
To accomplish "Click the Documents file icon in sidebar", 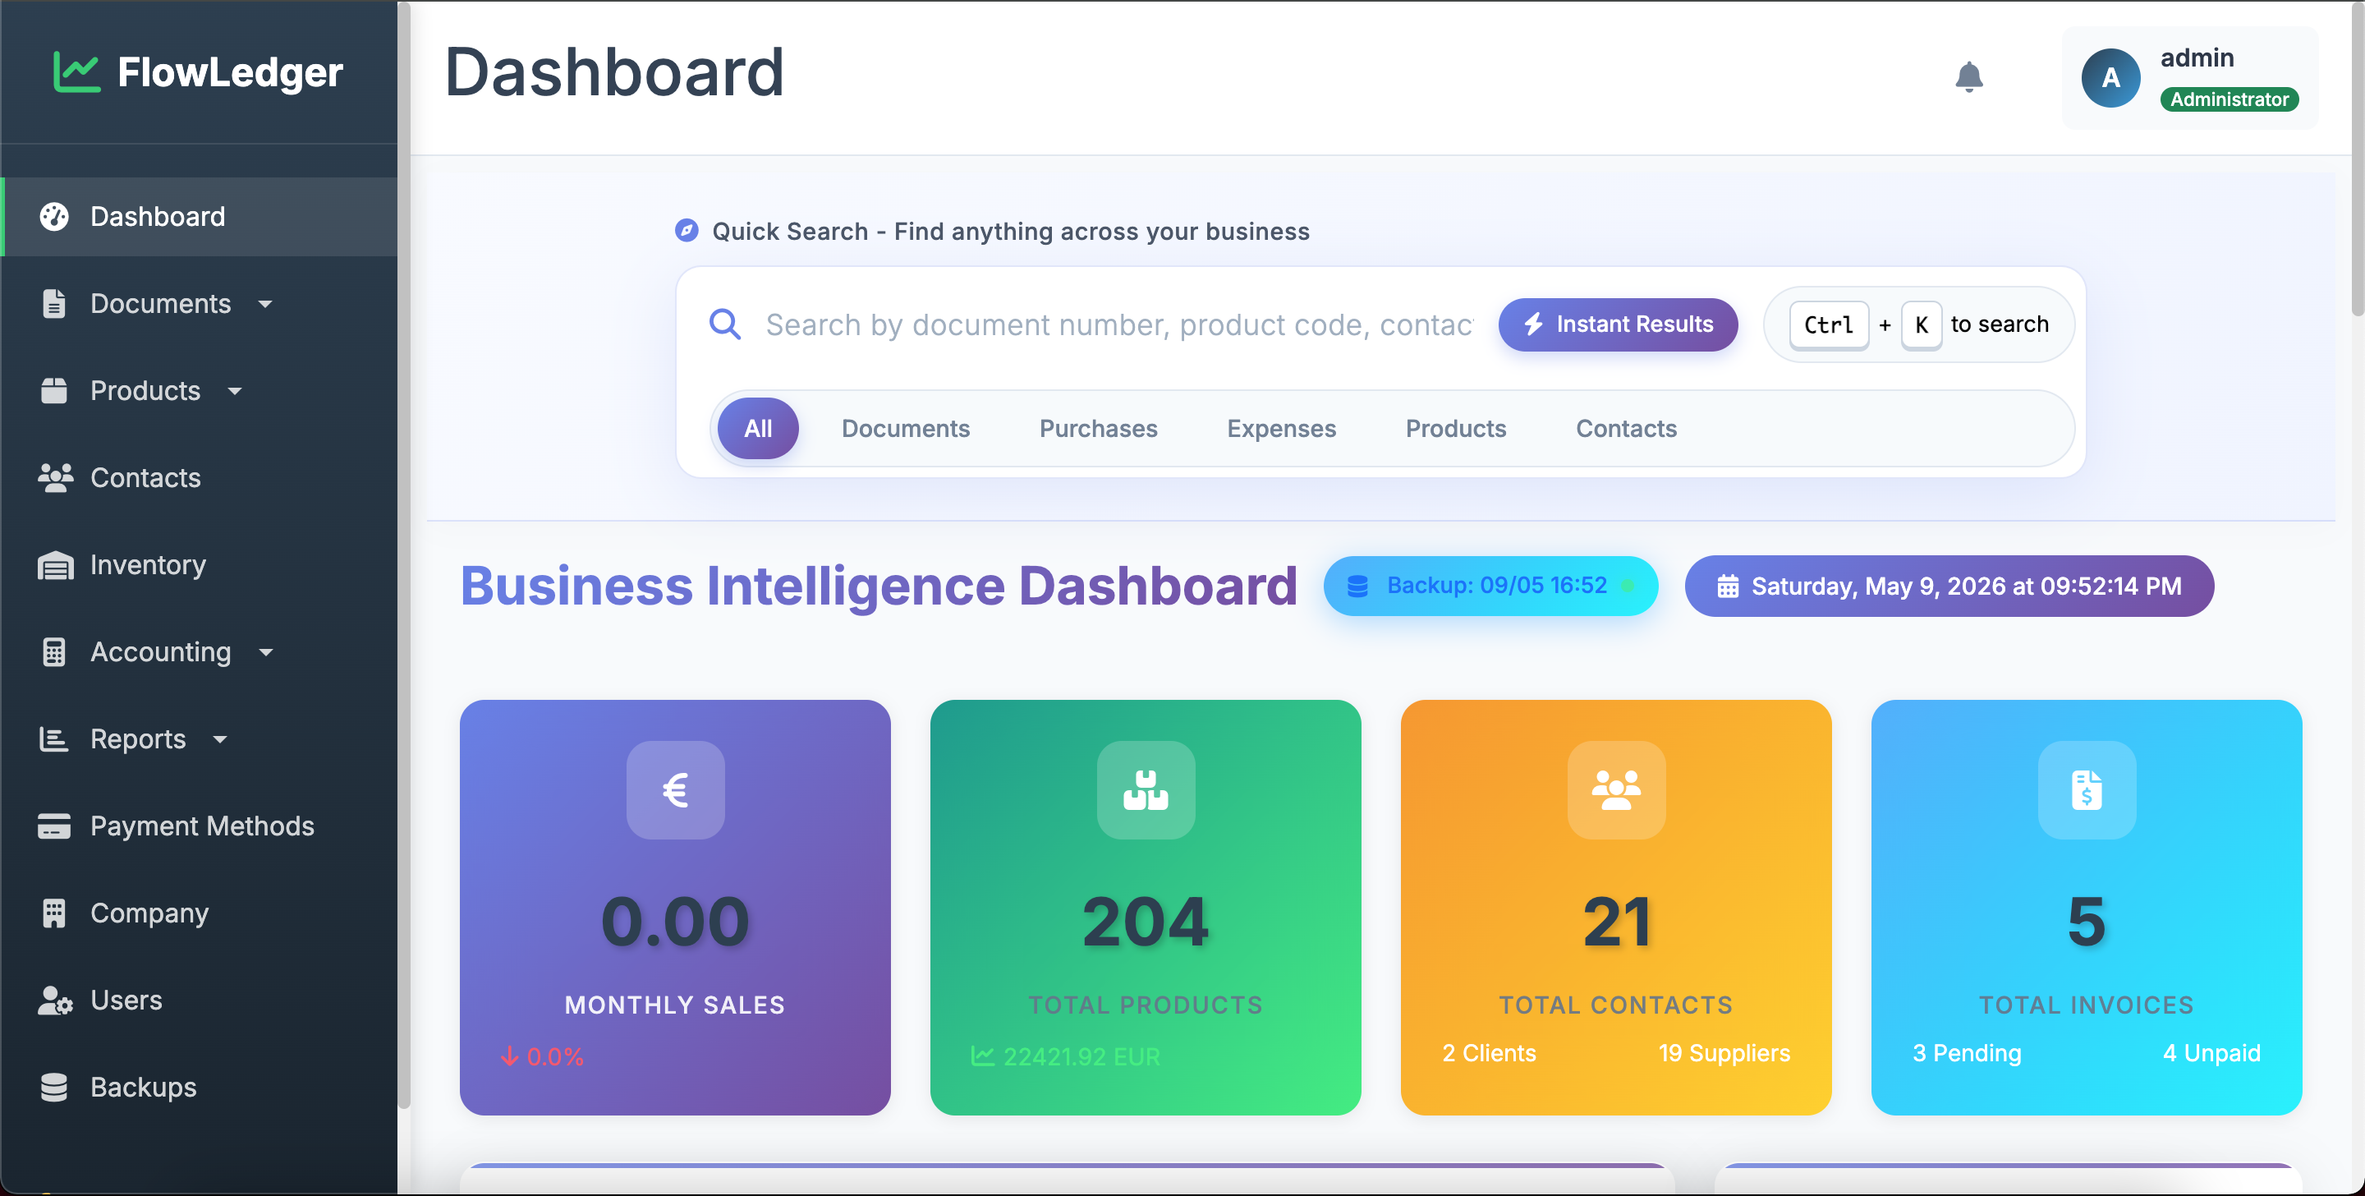I will (54, 304).
